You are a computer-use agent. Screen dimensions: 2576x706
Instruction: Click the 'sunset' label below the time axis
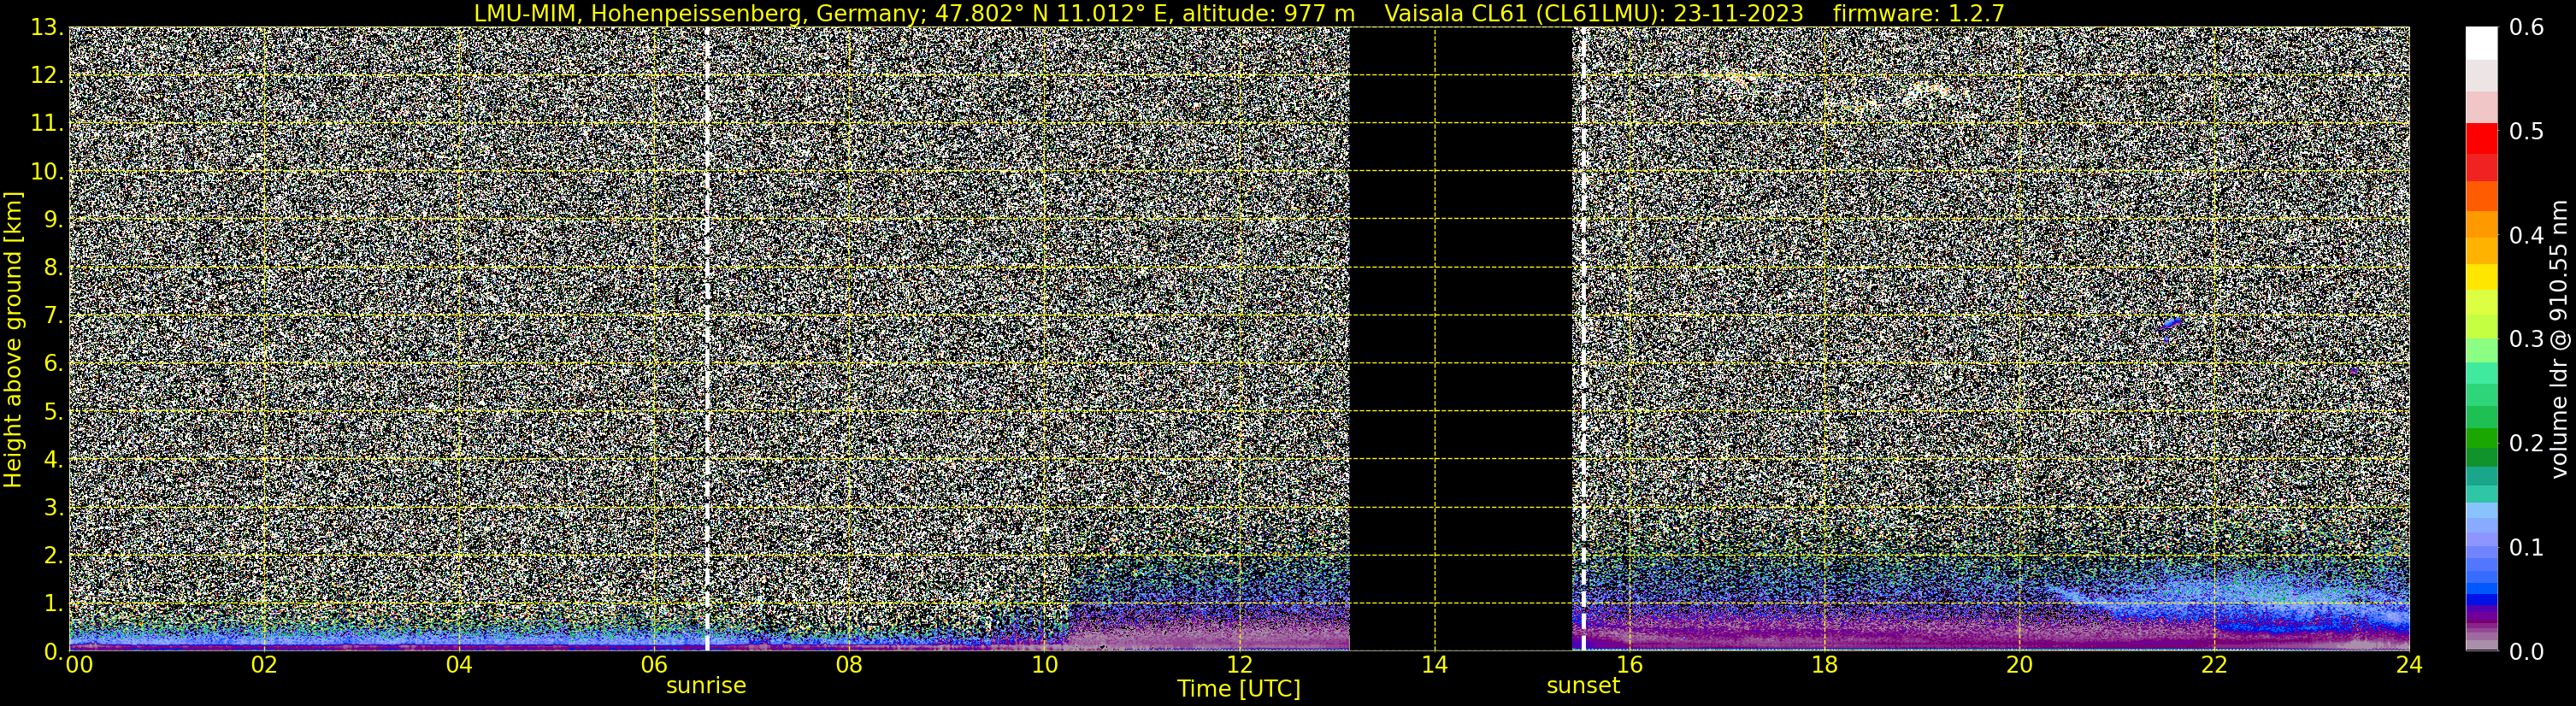pos(1583,685)
